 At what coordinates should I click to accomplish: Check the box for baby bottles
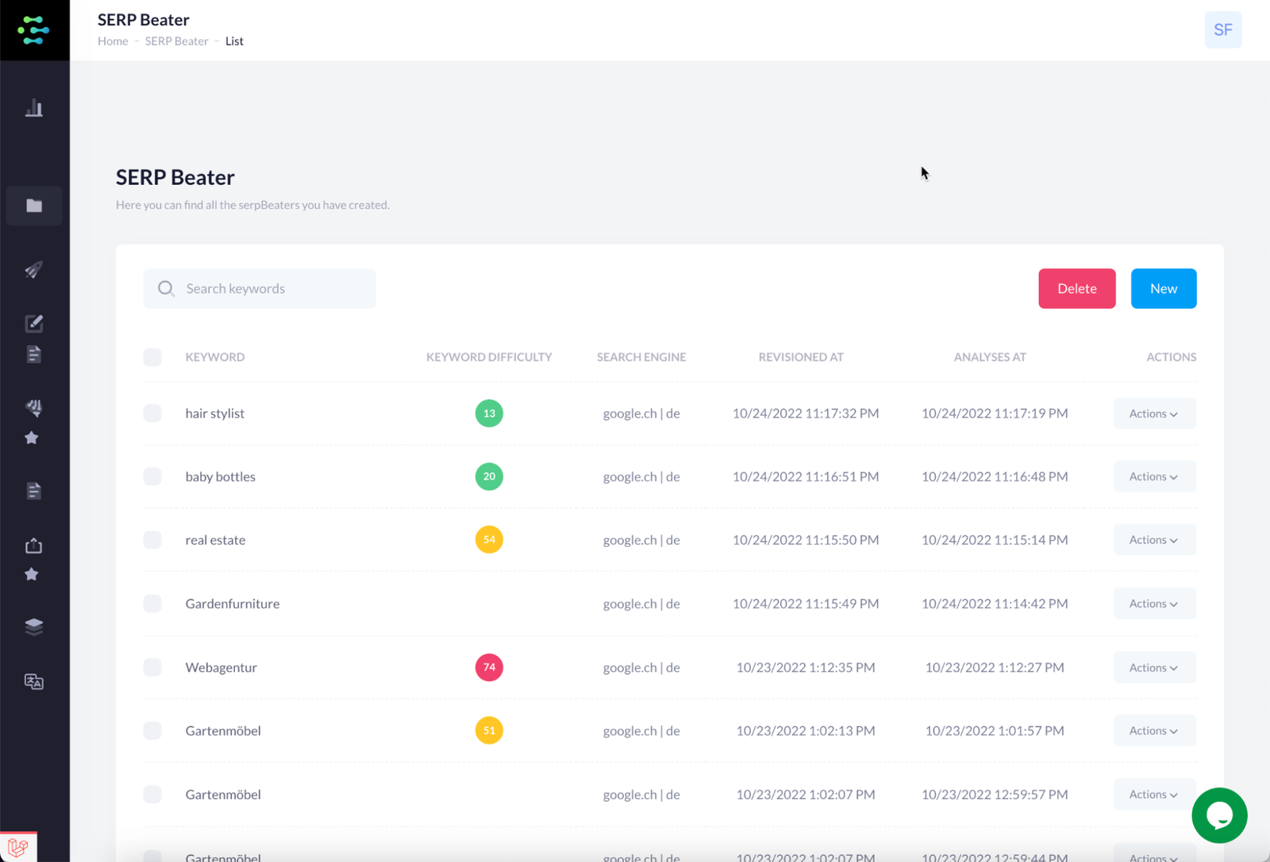[x=152, y=476]
